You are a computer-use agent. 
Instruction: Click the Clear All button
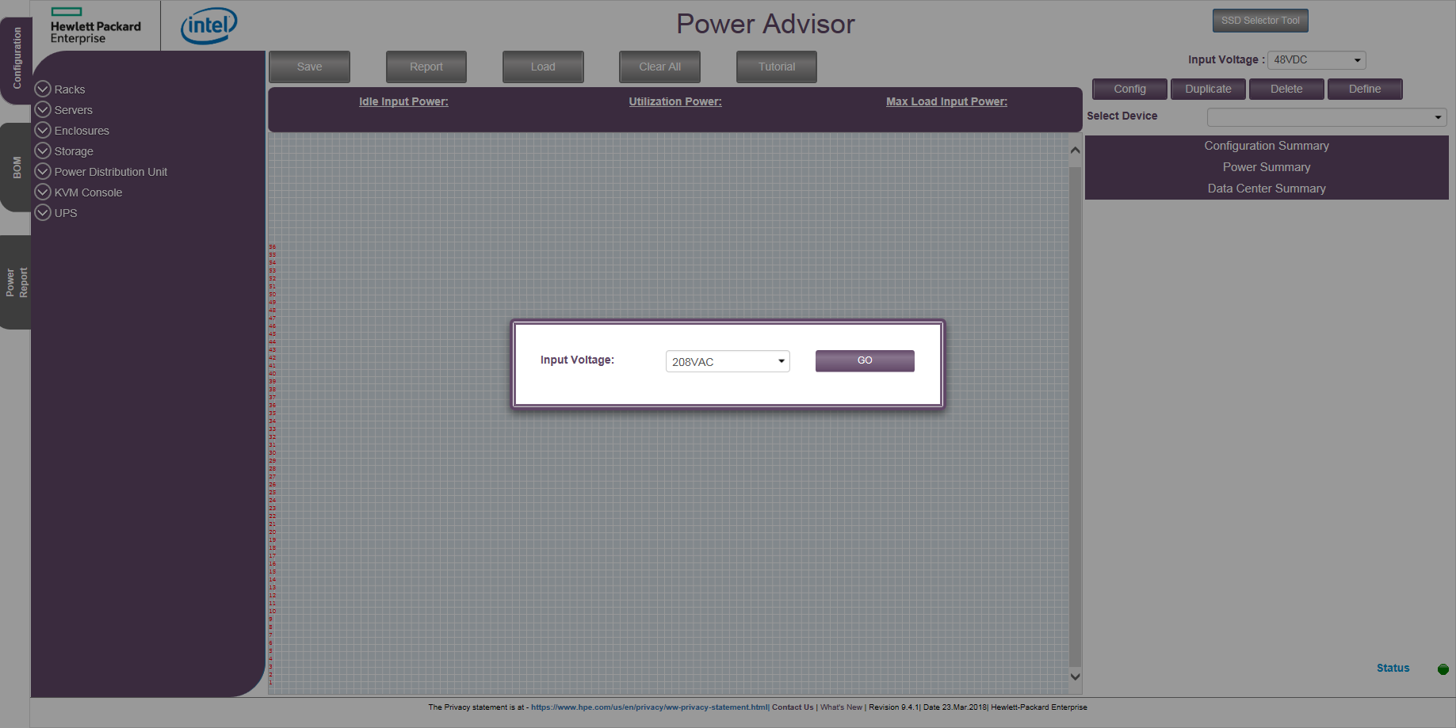(659, 67)
